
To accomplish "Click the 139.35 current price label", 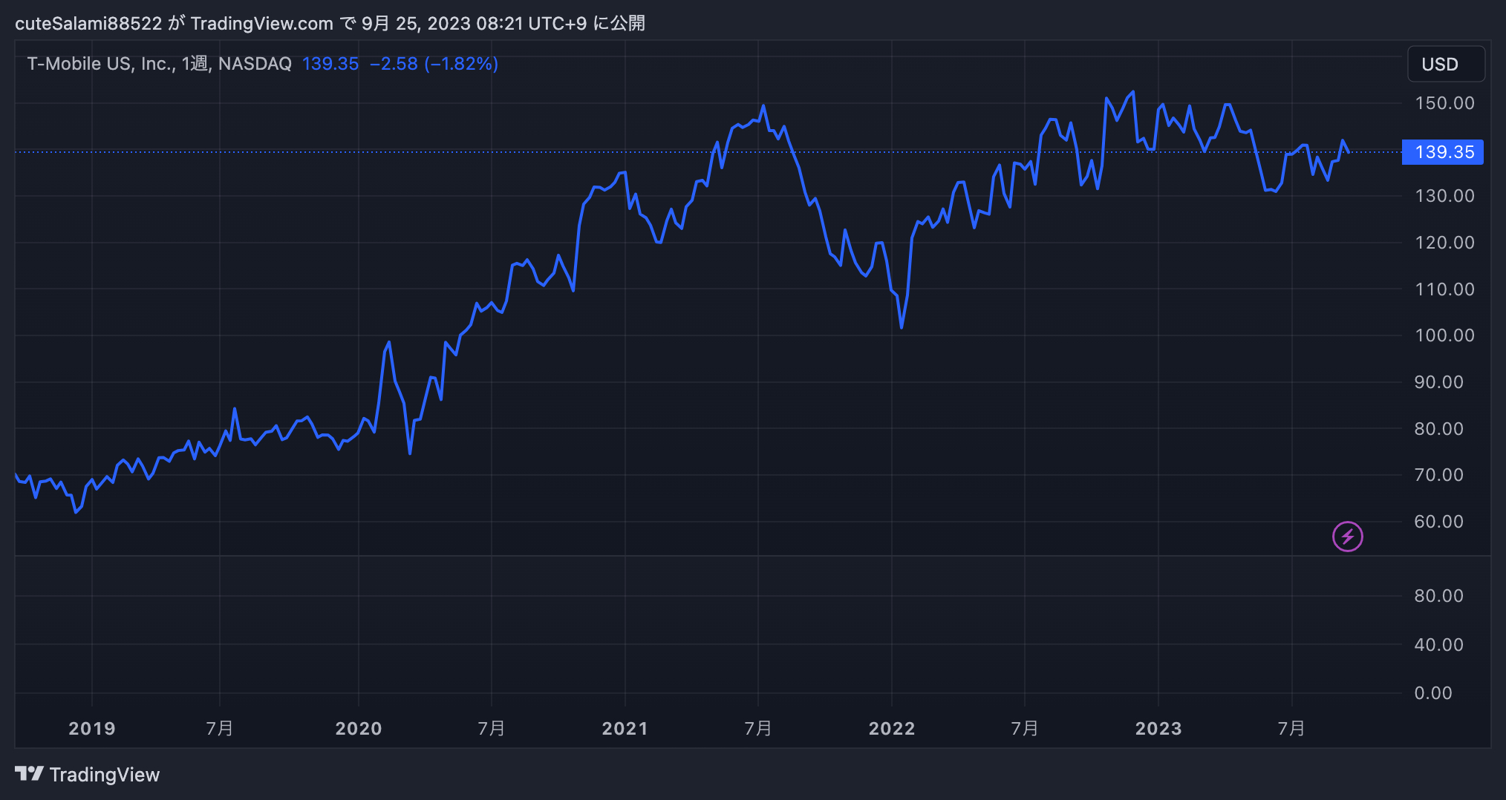I will click(1442, 152).
